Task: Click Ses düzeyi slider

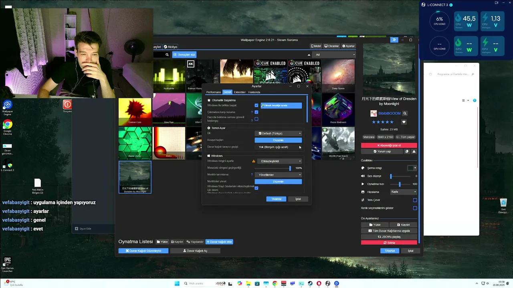Action: 400,176
